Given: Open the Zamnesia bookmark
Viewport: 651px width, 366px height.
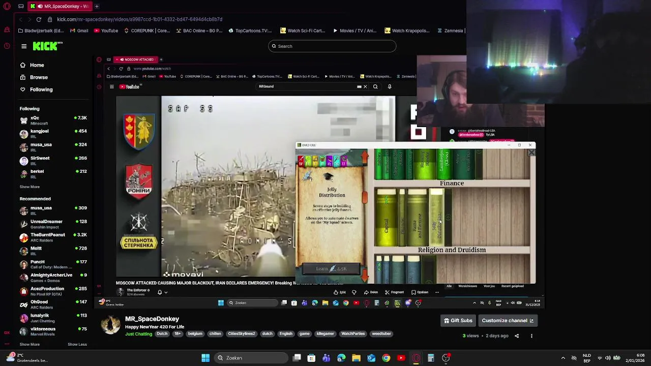Looking at the screenshot, I should coord(450,30).
